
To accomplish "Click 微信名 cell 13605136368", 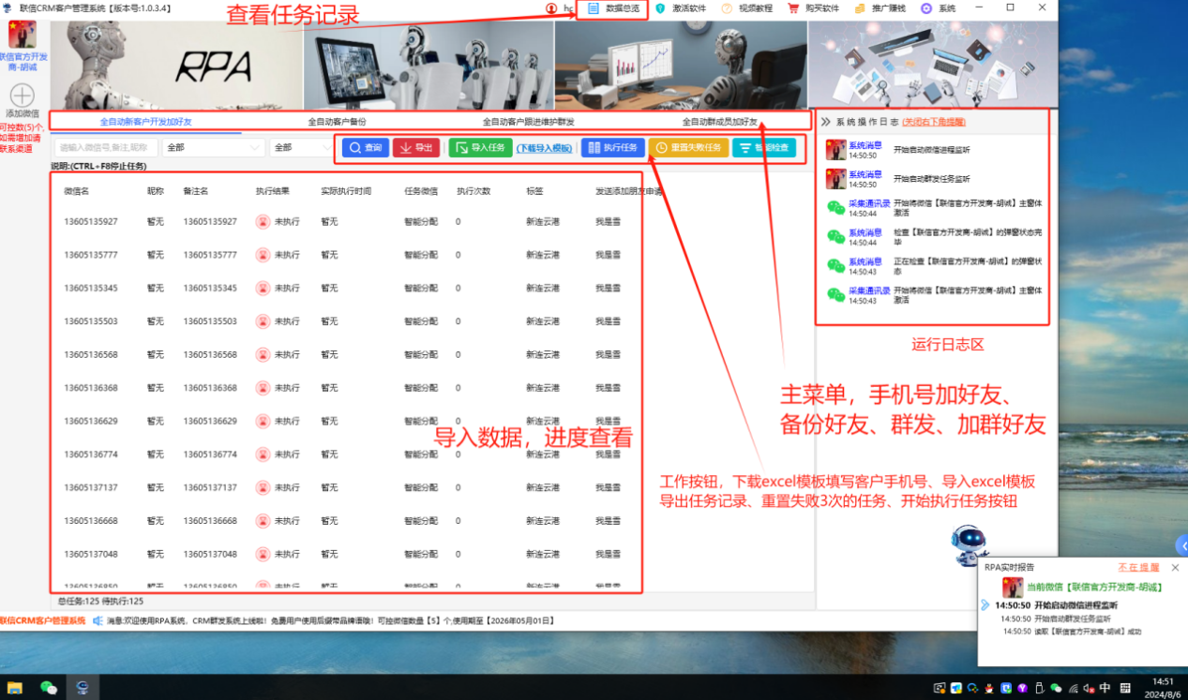I will coord(91,388).
